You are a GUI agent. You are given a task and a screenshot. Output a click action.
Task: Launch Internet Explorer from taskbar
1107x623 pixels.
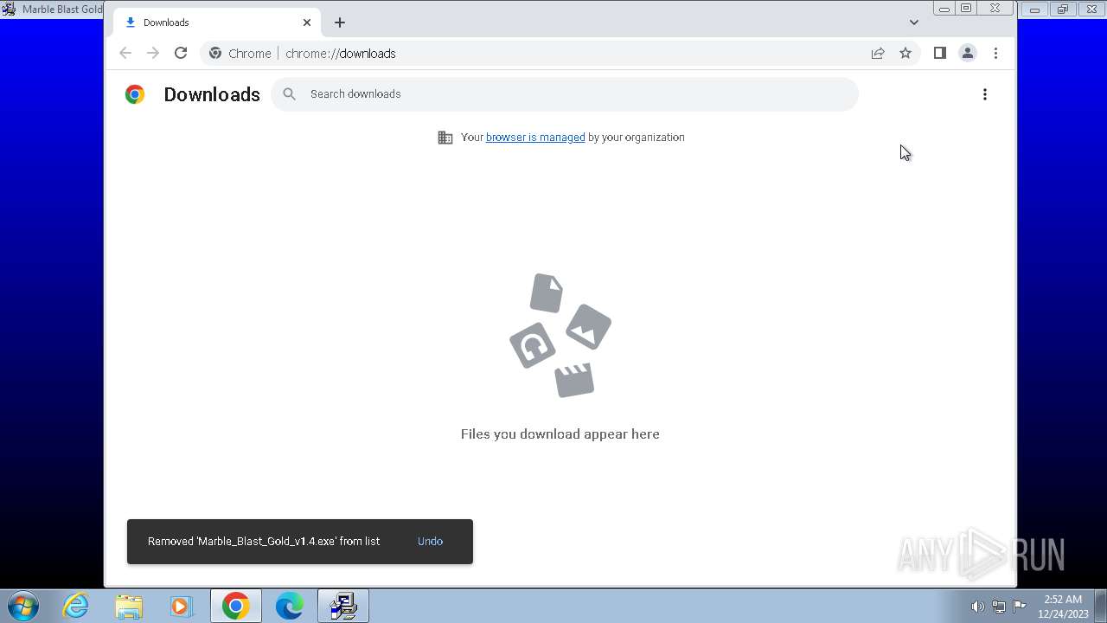(x=76, y=606)
